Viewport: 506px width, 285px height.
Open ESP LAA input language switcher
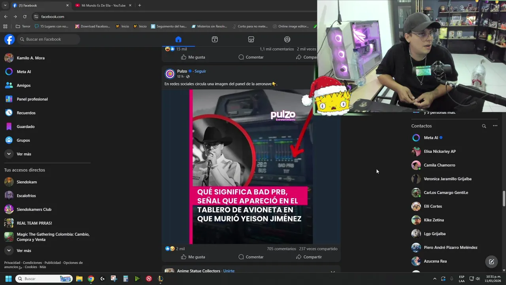462,279
